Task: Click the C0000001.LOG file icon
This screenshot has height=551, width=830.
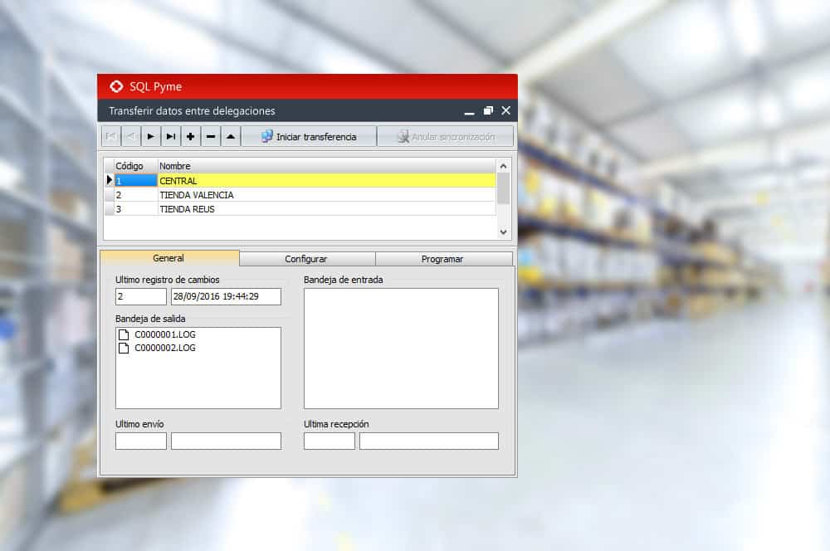Action: 124,334
